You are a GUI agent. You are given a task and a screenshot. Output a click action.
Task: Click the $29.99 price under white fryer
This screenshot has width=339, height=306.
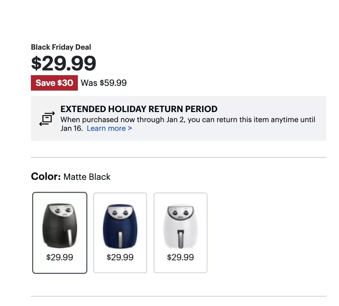click(x=180, y=257)
